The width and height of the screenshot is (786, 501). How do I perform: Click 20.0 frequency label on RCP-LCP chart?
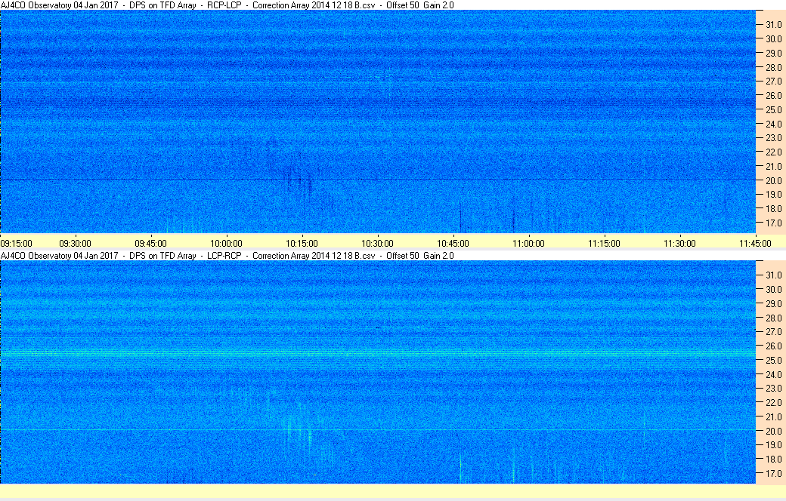click(x=773, y=180)
